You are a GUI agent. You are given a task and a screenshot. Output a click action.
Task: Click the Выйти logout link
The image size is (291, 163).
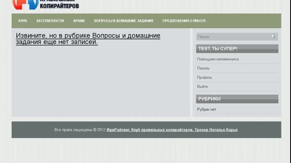pyautogui.click(x=202, y=86)
